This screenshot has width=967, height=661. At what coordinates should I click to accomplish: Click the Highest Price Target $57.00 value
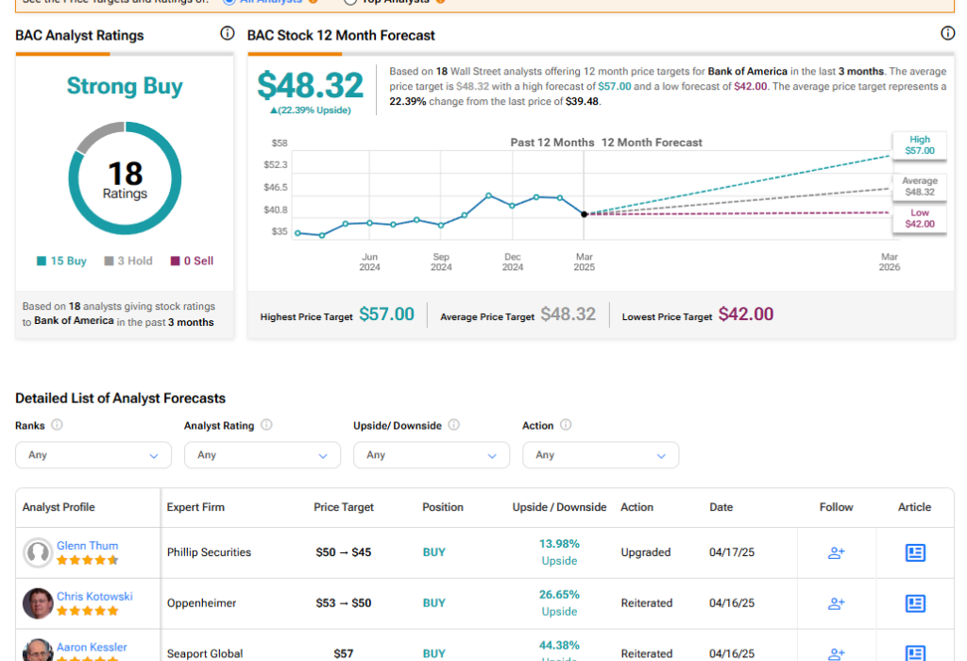tap(386, 314)
